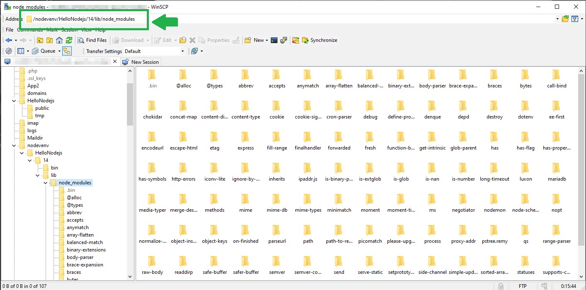Viewport: 586px width, 290px height.
Task: Collapse the nodevenv tree node
Action: pos(14,145)
